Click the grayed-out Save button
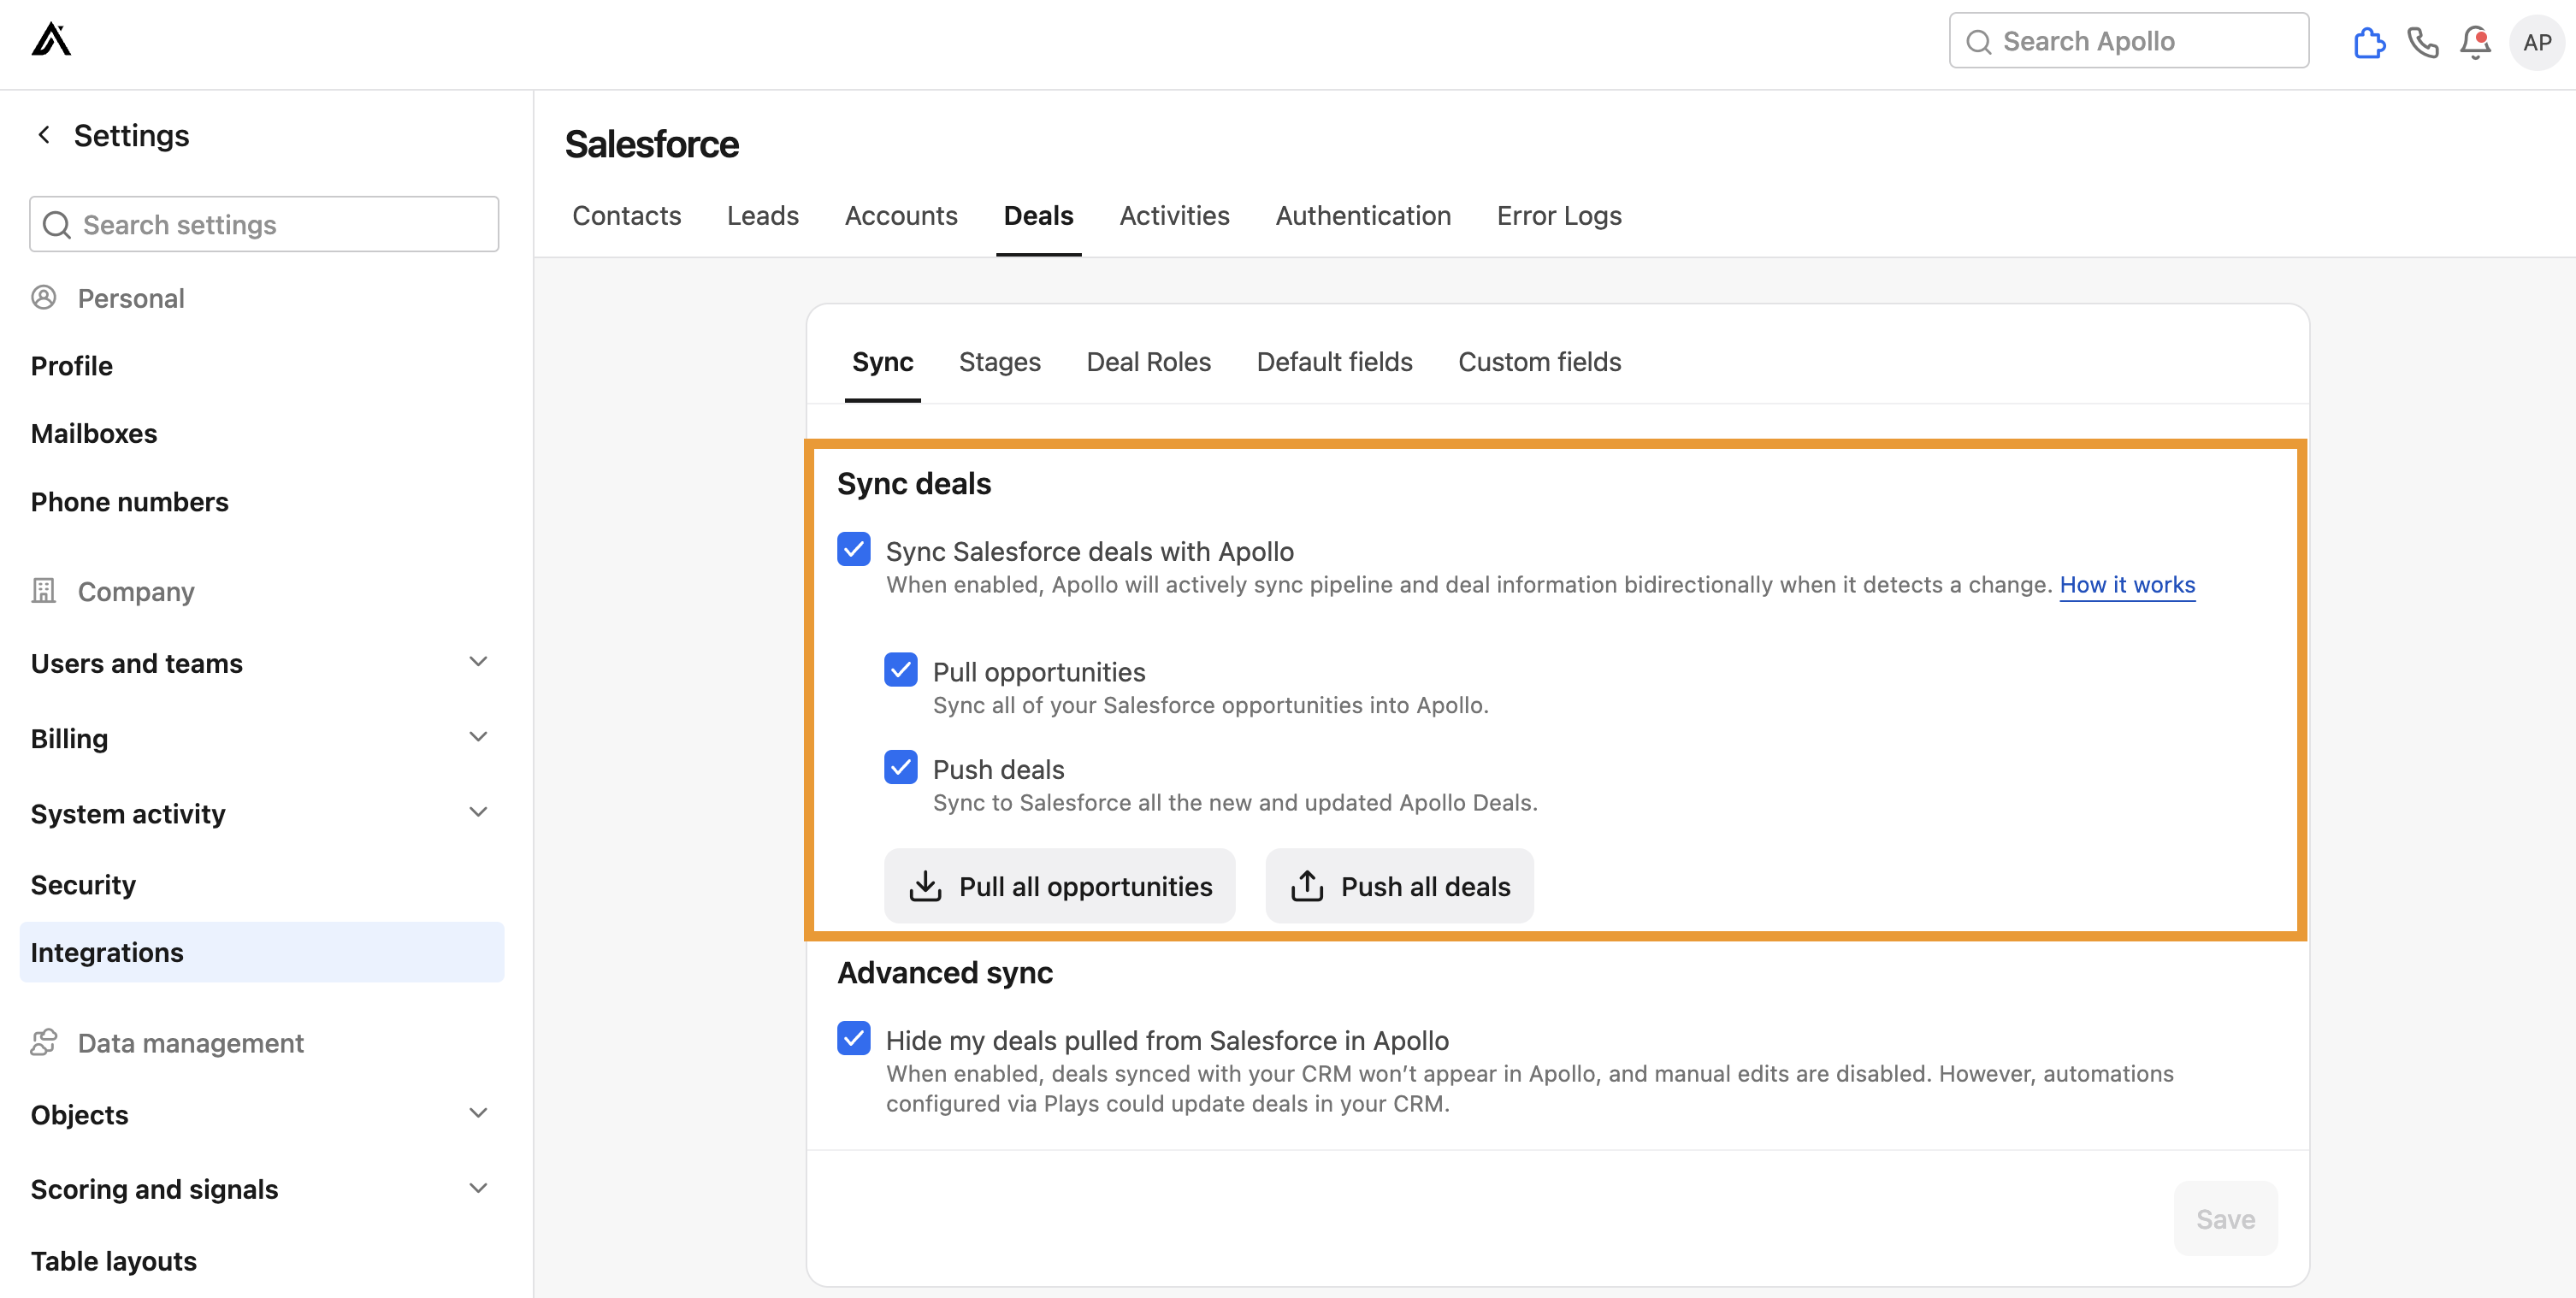 [2225, 1218]
